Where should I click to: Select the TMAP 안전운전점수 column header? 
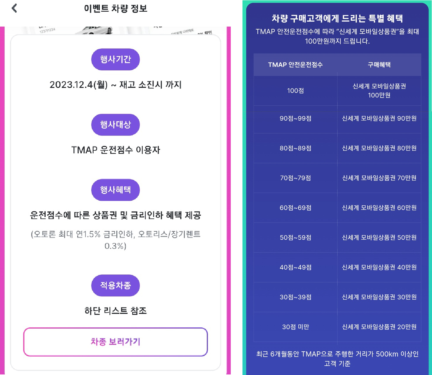pos(295,65)
